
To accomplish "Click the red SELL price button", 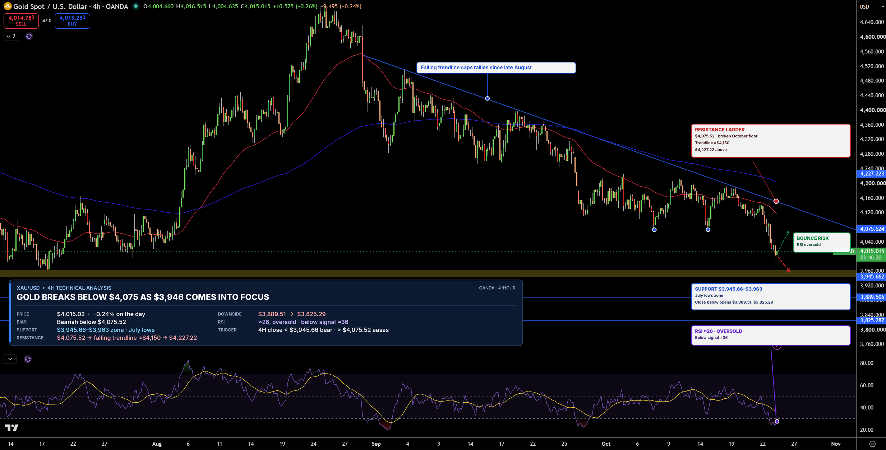I will coord(21,21).
